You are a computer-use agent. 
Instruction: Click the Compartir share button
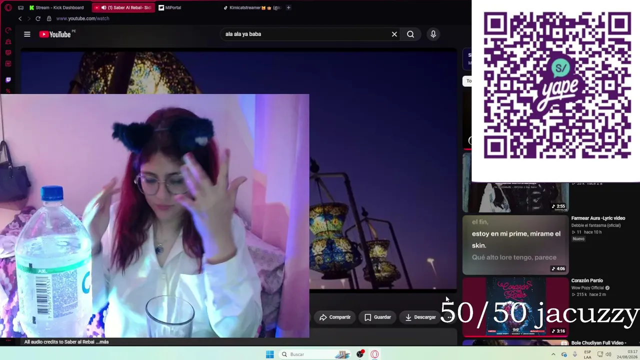pos(335,317)
